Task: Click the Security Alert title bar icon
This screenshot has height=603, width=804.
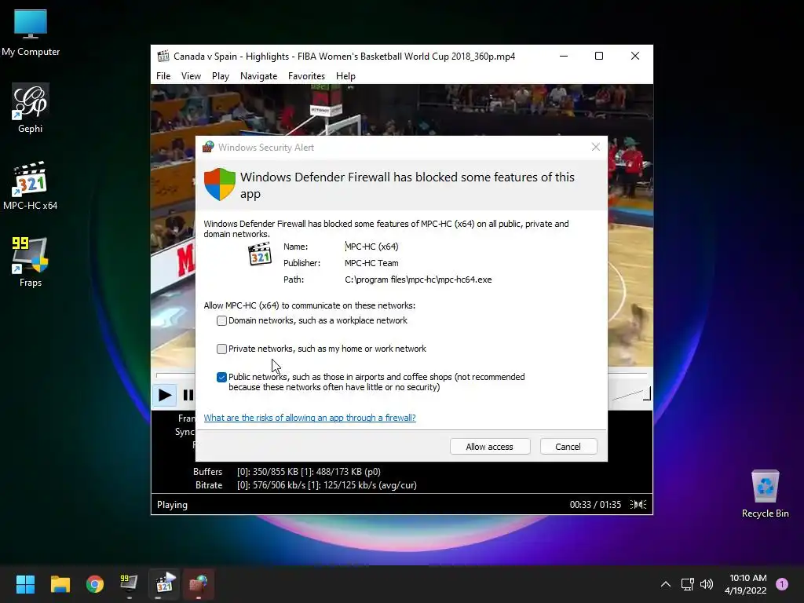Action: tap(207, 147)
